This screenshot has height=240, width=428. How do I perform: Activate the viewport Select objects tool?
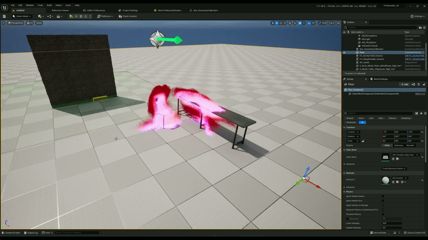(x=273, y=23)
